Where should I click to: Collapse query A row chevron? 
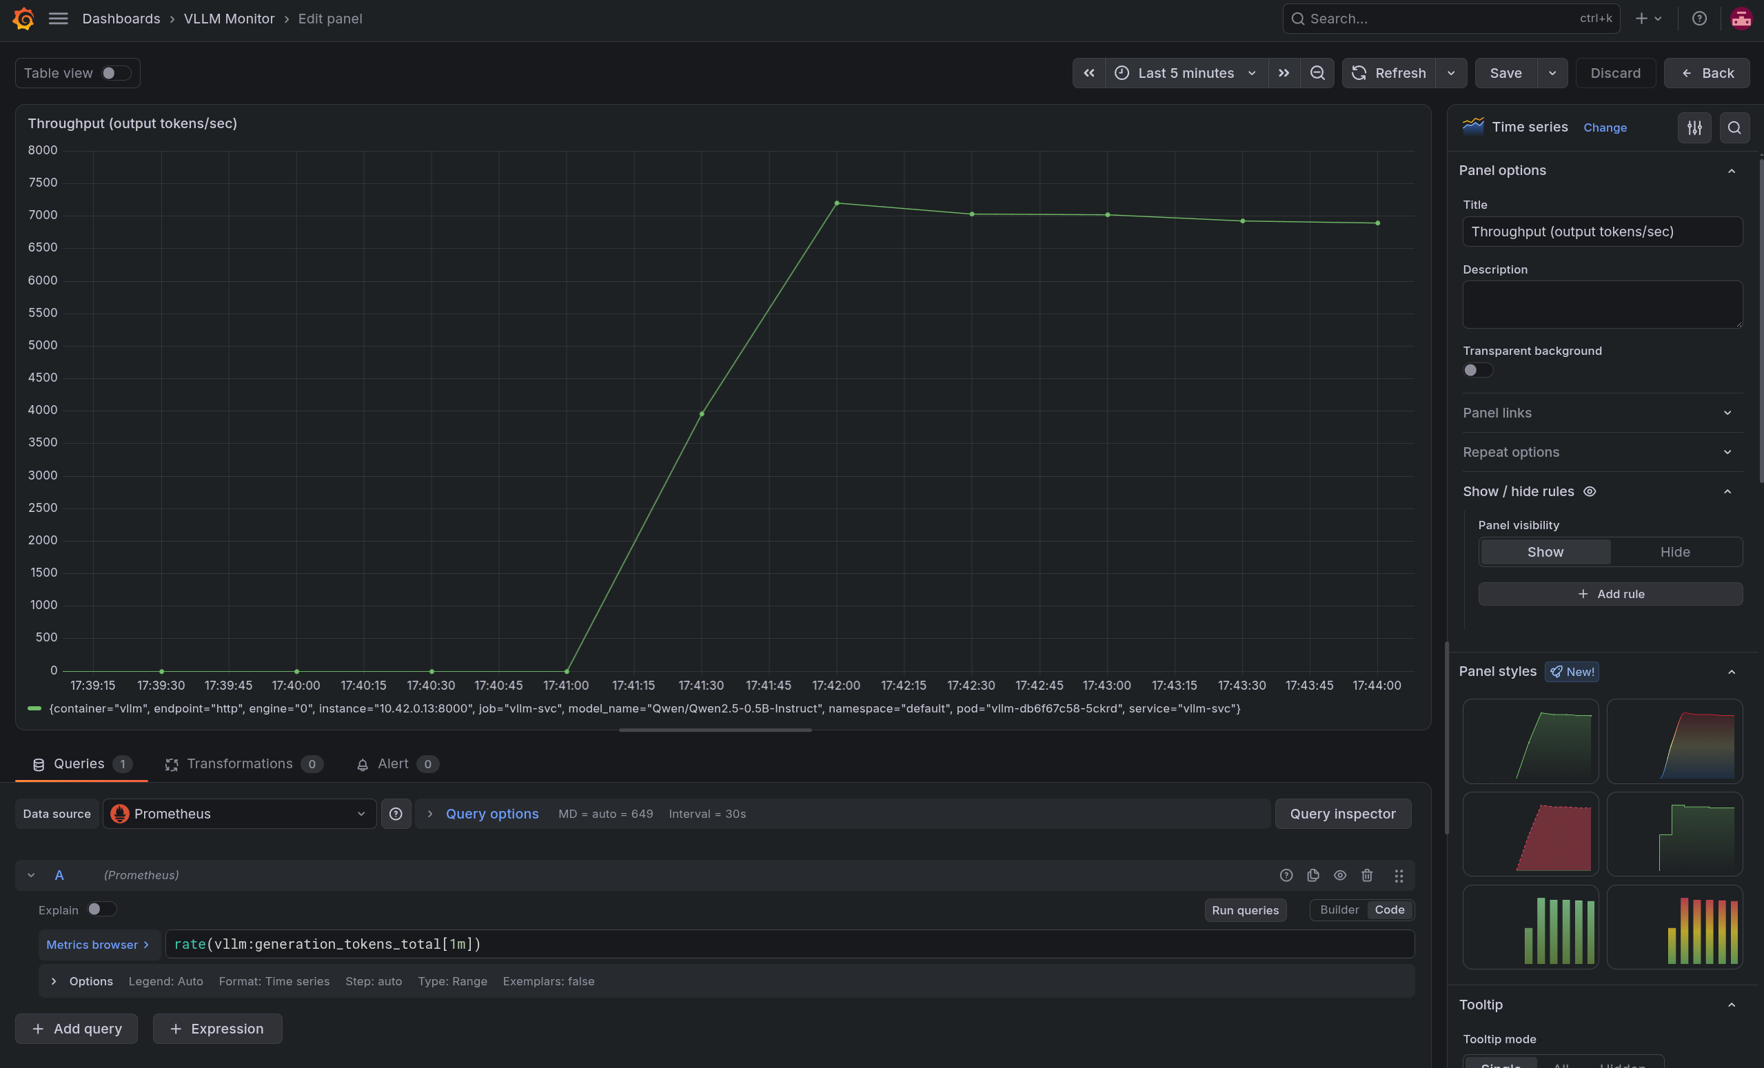point(31,876)
